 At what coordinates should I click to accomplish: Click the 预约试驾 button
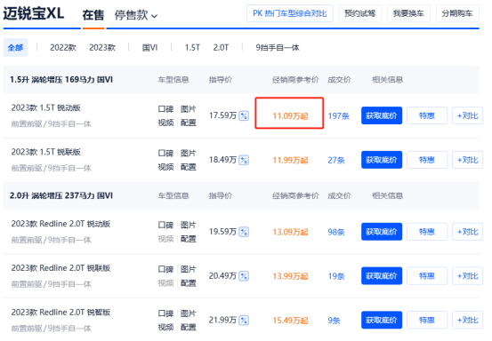(360, 13)
